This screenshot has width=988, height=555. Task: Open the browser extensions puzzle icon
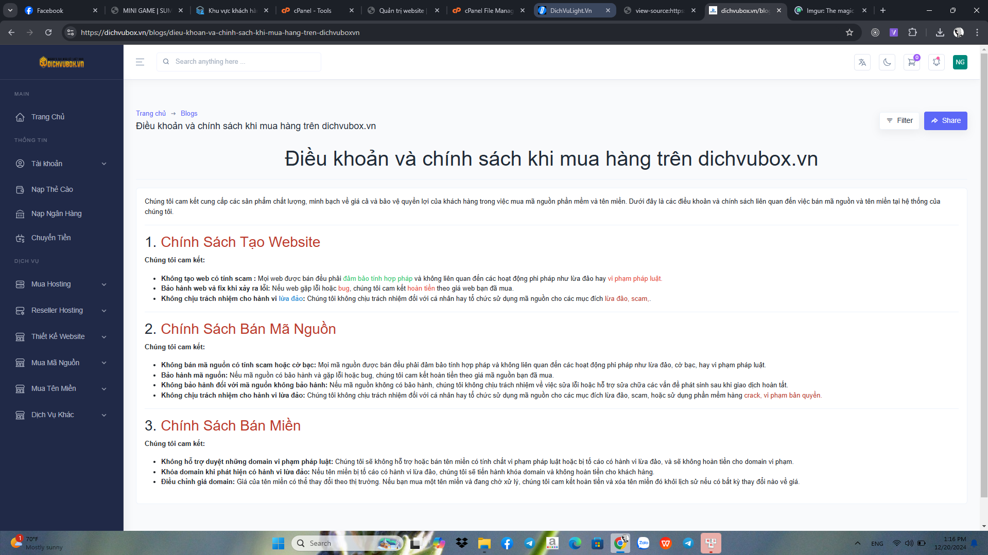[912, 32]
